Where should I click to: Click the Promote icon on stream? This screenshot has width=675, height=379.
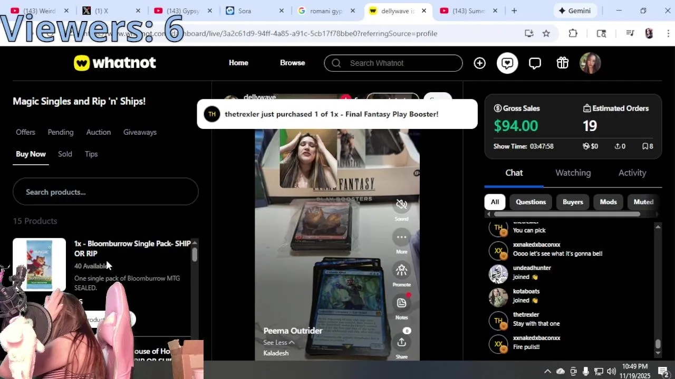[401, 270]
